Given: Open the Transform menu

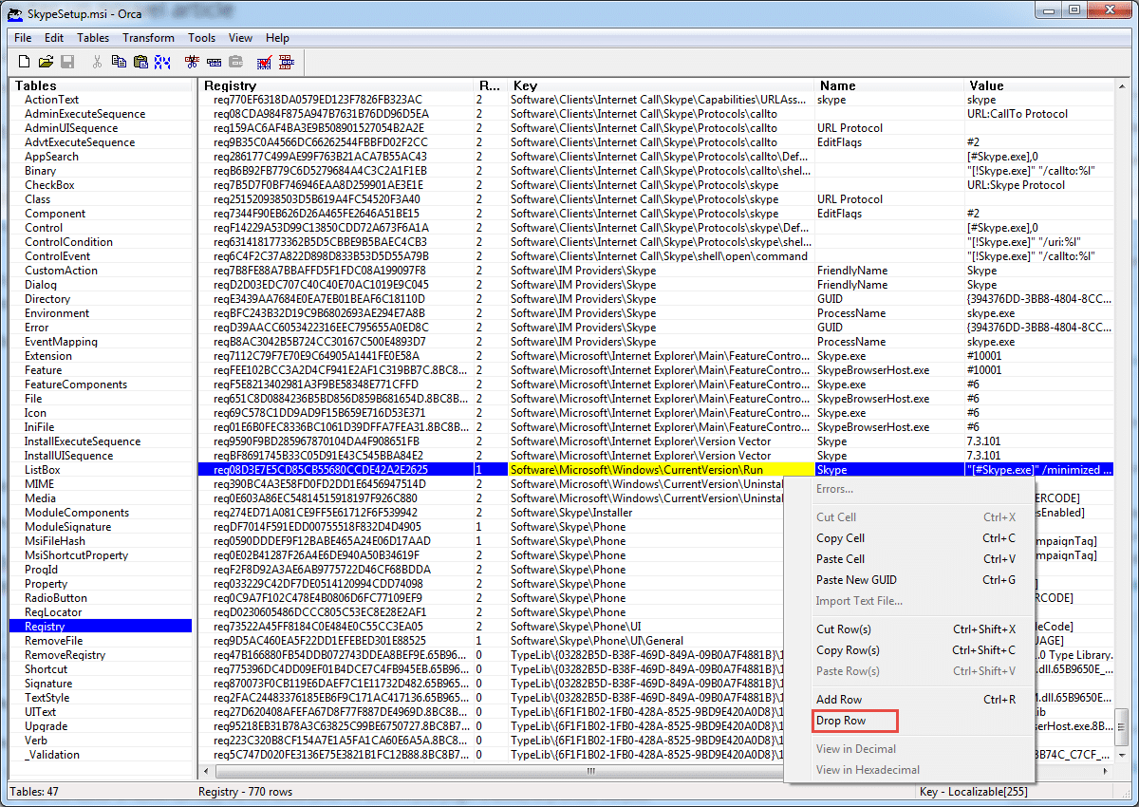Looking at the screenshot, I should coord(148,38).
